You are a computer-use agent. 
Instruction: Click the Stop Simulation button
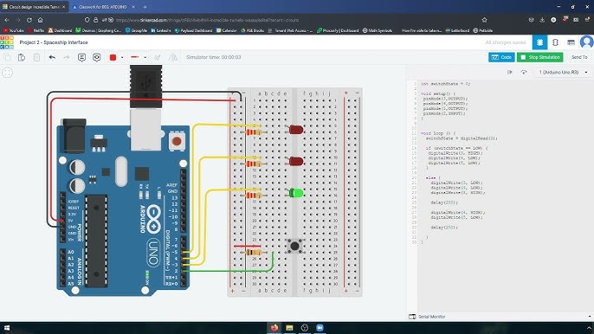[x=539, y=57]
